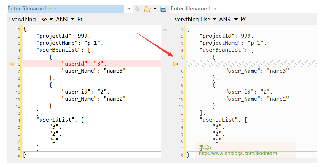The width and height of the screenshot is (327, 167).
Task: Focus the right filename input field
Action: 243,9
